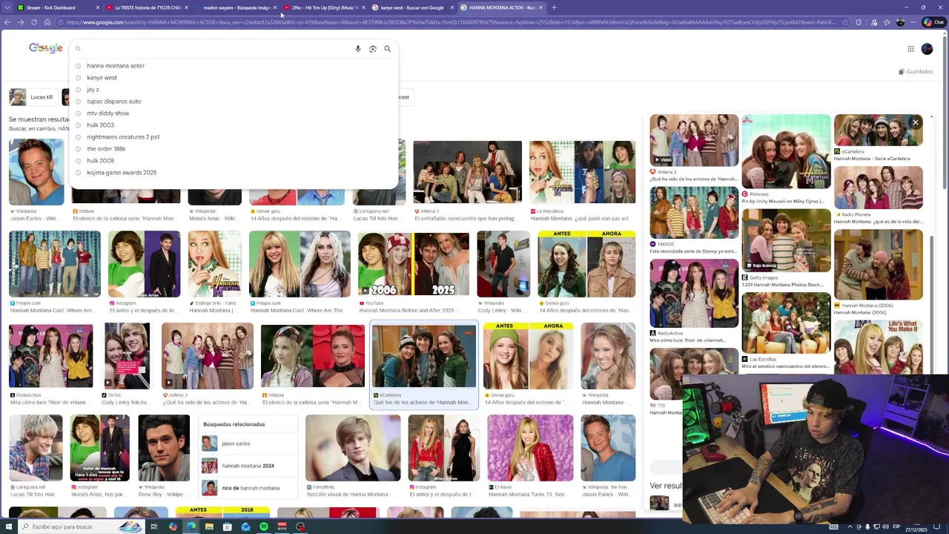Screen dimensions: 949x534
Task: Open Task View on the taskbar
Action: coord(154,527)
